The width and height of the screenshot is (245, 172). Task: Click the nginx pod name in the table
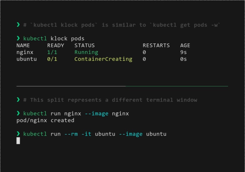tap(25, 52)
